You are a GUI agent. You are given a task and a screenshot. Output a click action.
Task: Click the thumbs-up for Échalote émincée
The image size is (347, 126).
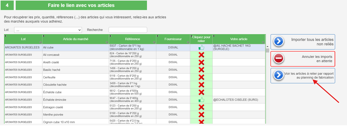point(201,100)
